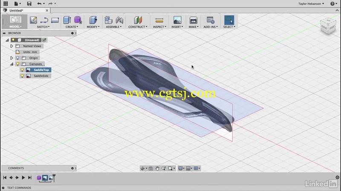
Task: Open the Inspect dropdown menu
Action: [159, 27]
